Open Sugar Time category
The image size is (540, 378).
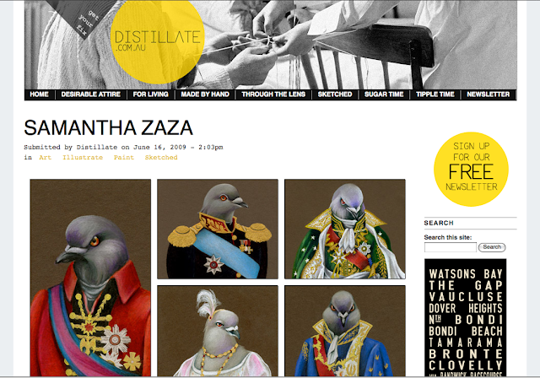tap(384, 94)
